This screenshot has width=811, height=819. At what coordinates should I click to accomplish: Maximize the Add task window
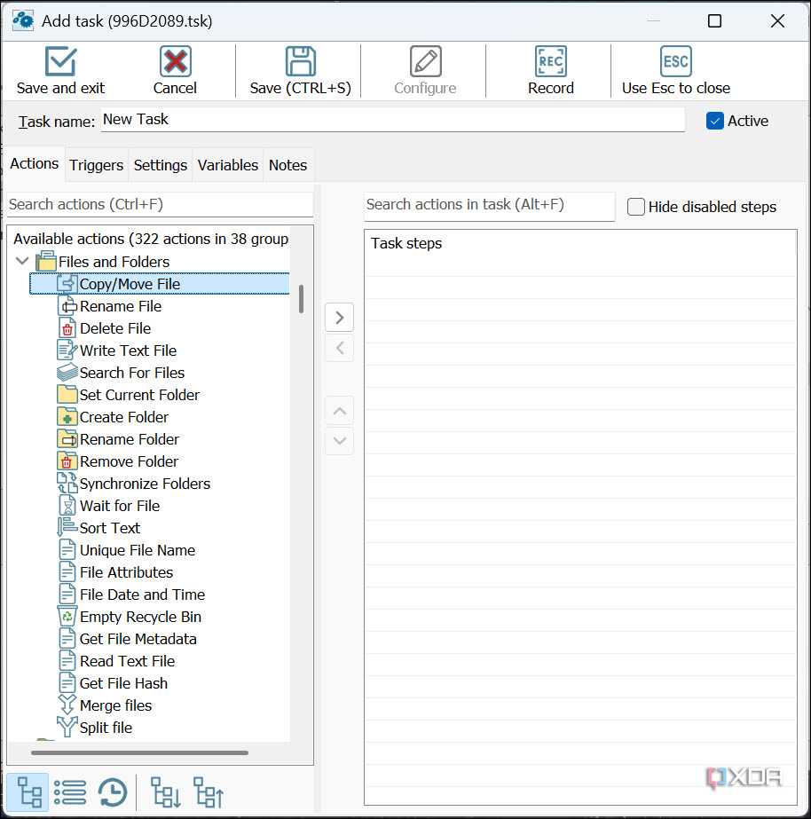(x=714, y=21)
